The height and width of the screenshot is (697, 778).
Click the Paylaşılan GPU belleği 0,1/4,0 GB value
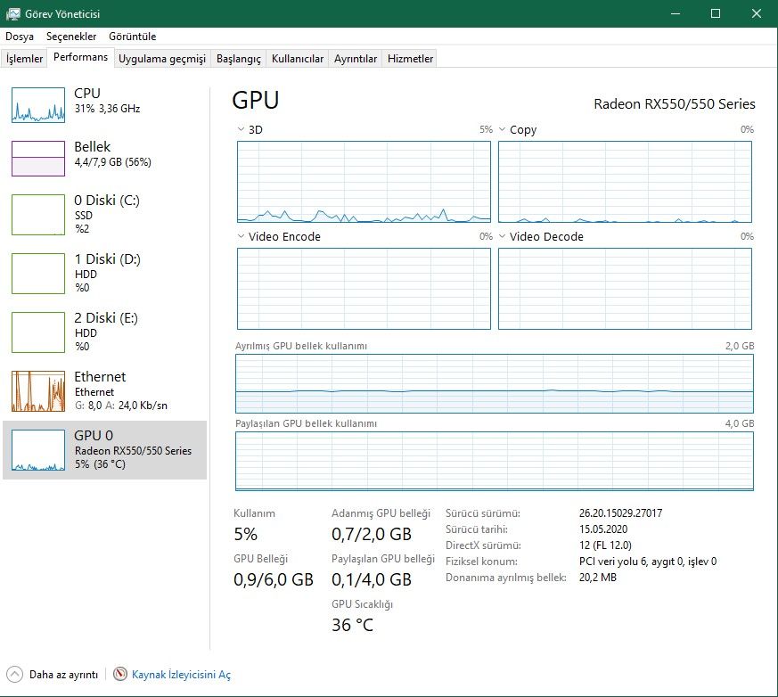tap(372, 579)
